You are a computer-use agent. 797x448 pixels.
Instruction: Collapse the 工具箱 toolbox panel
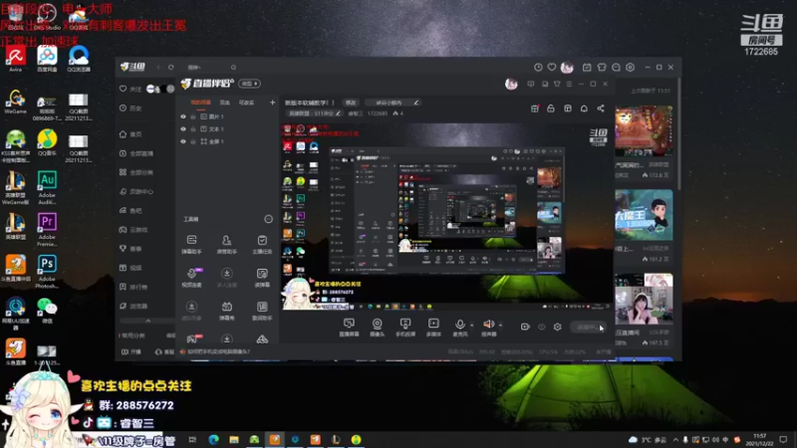[x=268, y=219]
